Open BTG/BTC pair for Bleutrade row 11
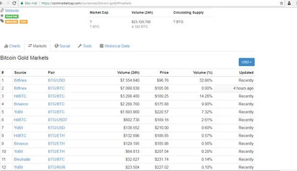297x171 pixels. [56, 160]
